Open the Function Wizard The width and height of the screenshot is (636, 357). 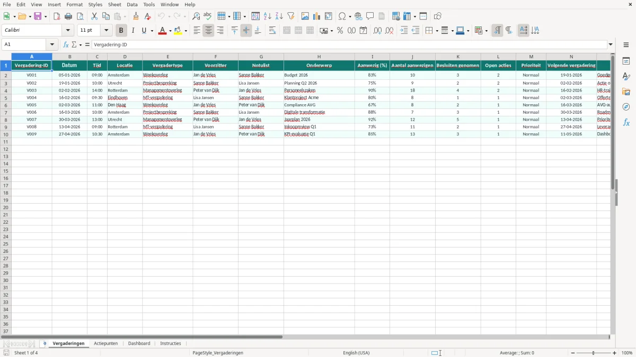click(x=66, y=45)
